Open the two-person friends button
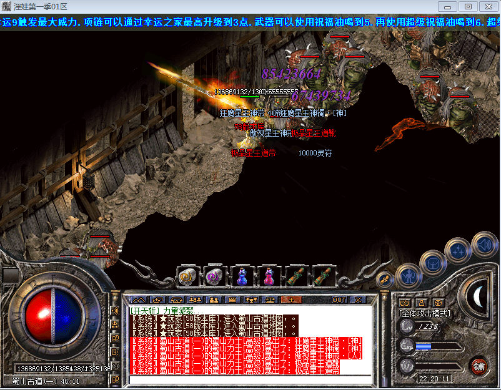 coord(214,300)
